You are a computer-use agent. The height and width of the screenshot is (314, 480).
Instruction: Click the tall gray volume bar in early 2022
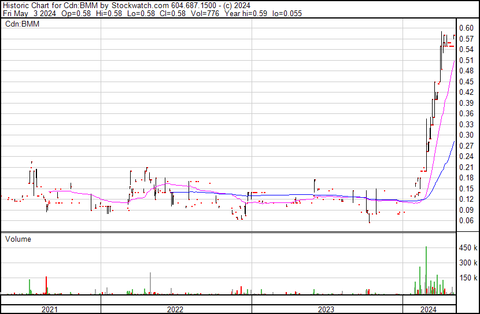[x=150, y=283]
